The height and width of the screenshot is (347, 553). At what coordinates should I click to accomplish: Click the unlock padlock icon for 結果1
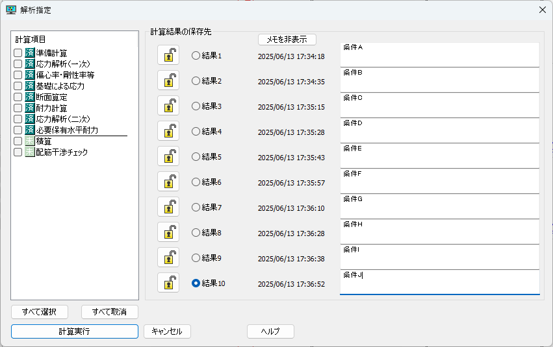(x=168, y=56)
